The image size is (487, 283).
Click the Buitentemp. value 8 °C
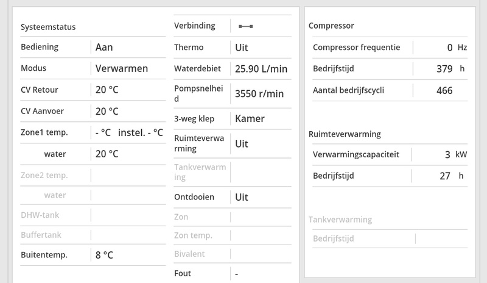[104, 254]
